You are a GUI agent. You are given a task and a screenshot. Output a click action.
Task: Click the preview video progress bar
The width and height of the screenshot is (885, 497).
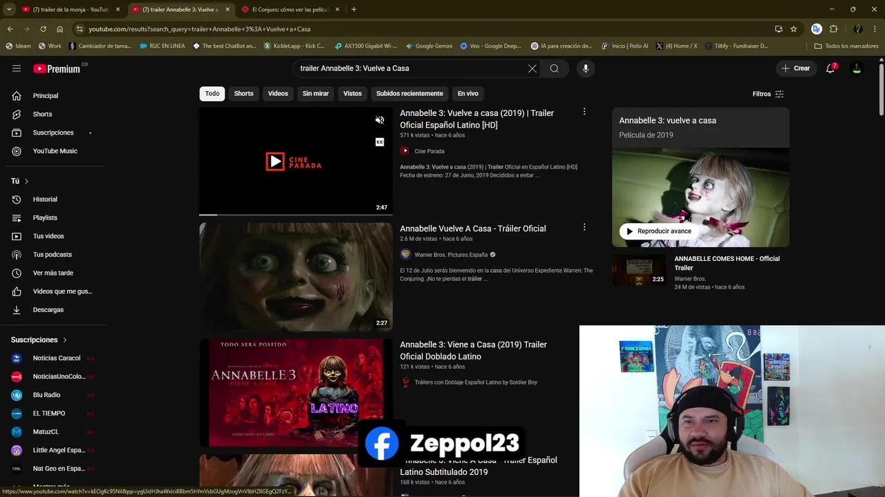coord(296,215)
